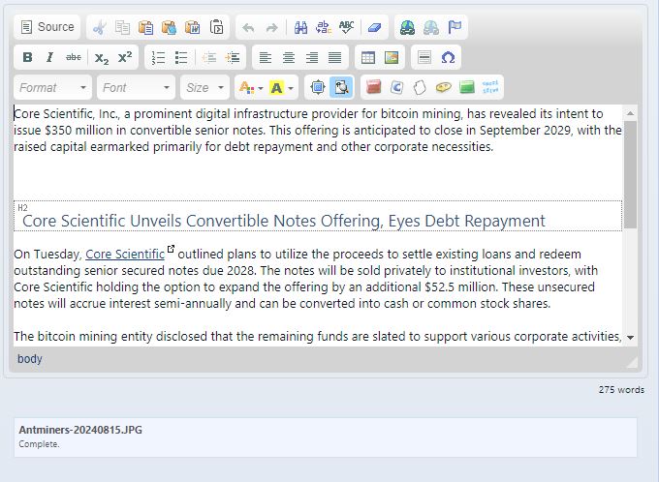Paste clipboard content with Paste icon
Screen dimensions: 659x482
coord(145,27)
